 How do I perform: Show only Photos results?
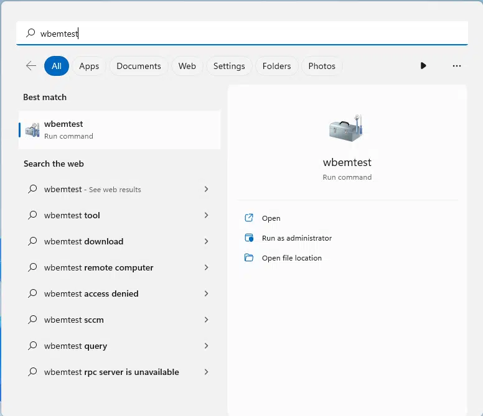click(322, 66)
